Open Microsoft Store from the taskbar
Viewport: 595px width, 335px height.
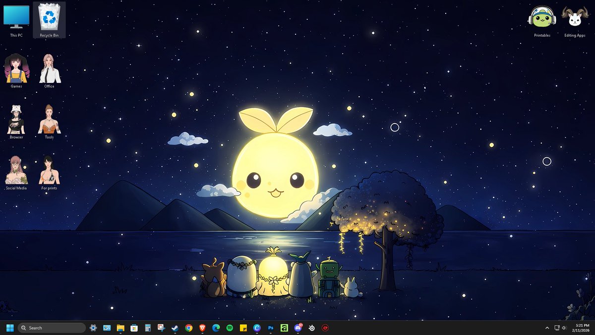pos(134,328)
